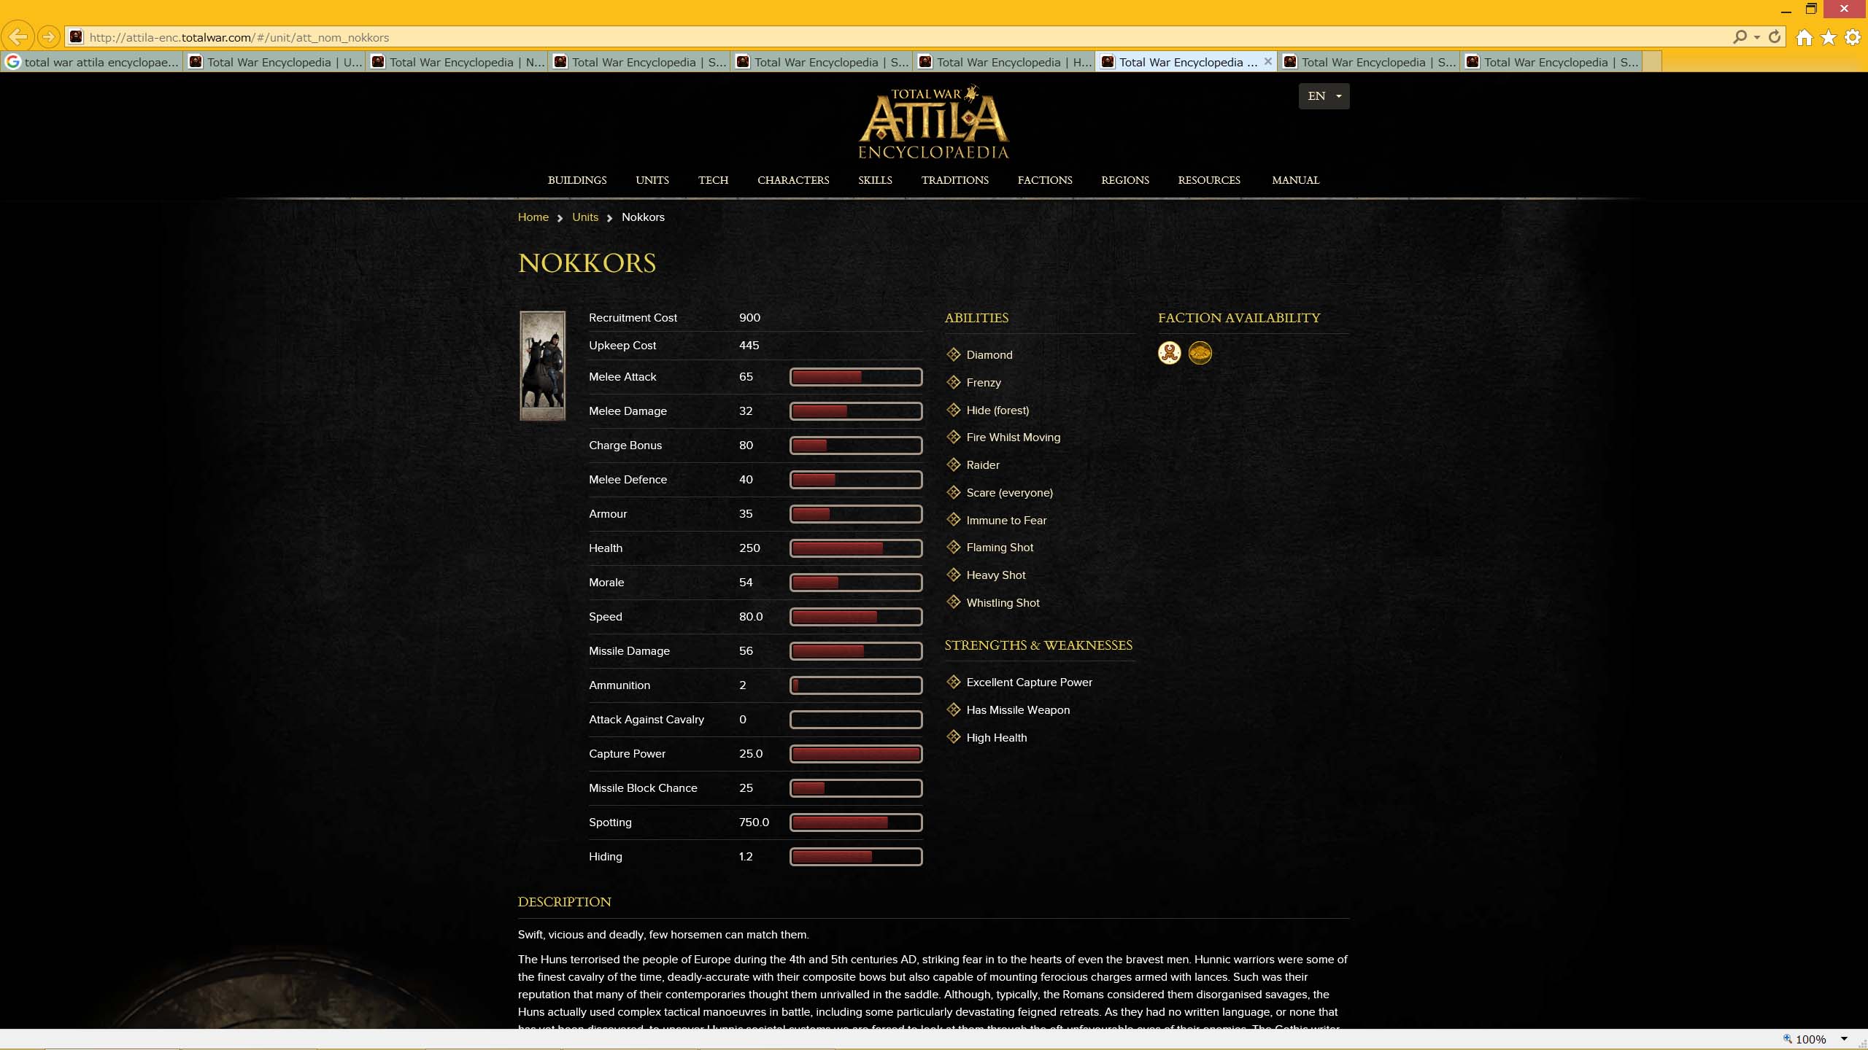This screenshot has height=1050, width=1868.
Task: Open the REGIONS menu
Action: click(1125, 180)
